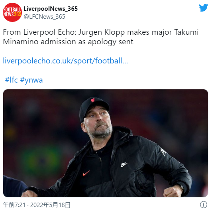Enlarge the attached photo of the bearded man
This screenshot has width=210, height=211.
(106, 143)
